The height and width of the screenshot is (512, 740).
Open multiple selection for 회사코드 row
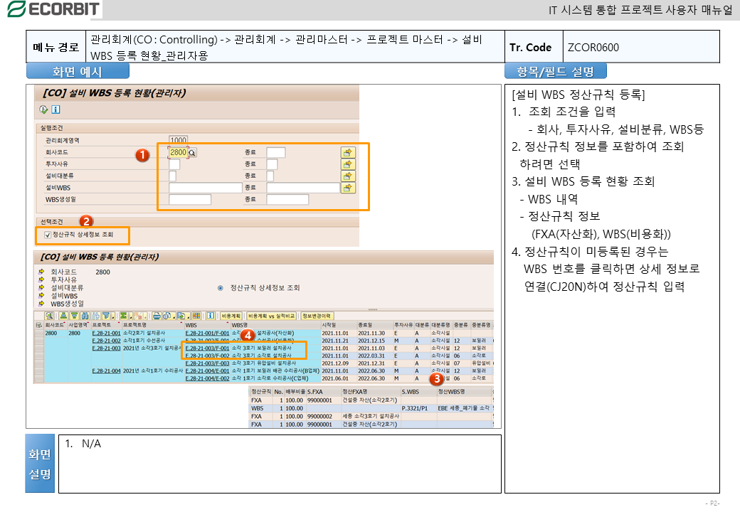tap(348, 152)
